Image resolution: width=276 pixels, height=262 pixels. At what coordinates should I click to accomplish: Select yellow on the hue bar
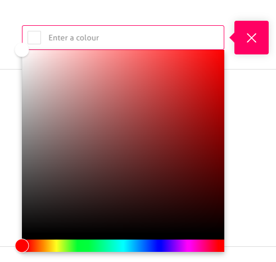coord(56,246)
